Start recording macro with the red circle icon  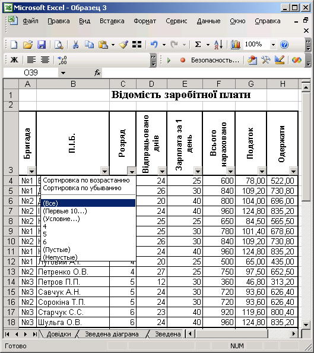183,60
